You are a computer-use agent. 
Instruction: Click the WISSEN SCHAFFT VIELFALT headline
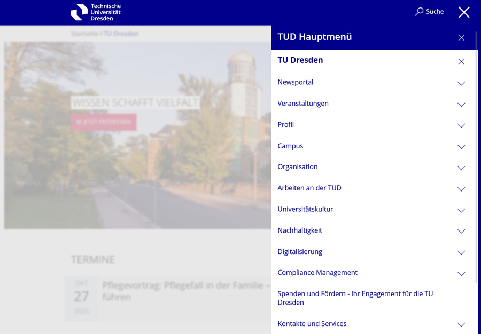click(x=135, y=102)
